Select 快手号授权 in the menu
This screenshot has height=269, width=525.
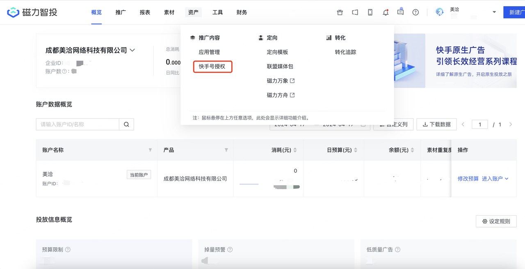tap(212, 66)
